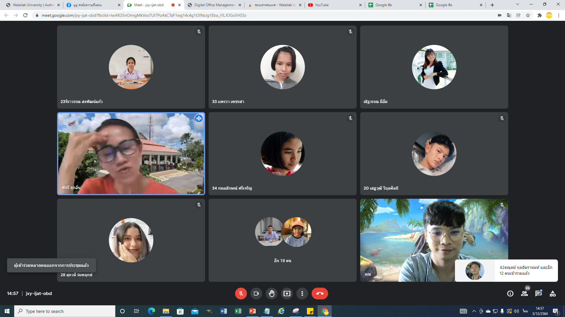Click the camera permission icon in address bar
565x317 pixels.
(x=500, y=15)
